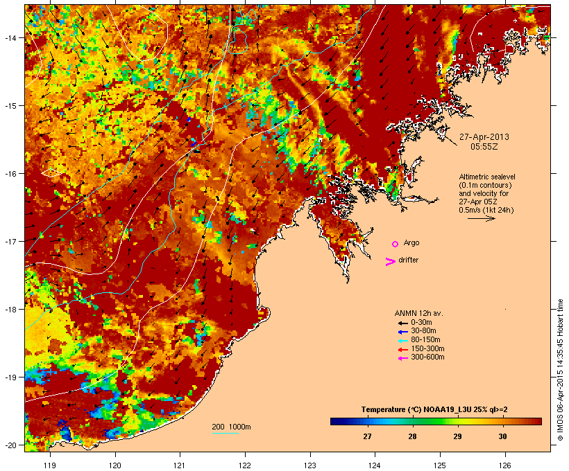The image size is (569, 471).
Task: Click the 'drifter' legend label
Action: tap(408, 260)
